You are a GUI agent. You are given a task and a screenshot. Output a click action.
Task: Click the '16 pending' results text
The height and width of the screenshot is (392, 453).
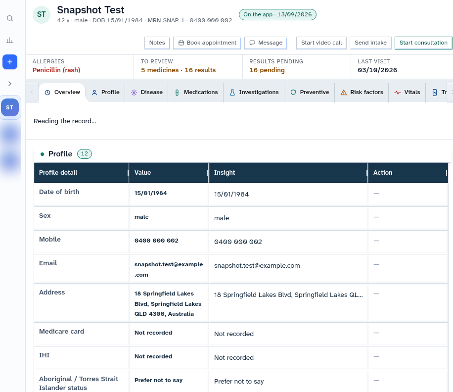pos(267,70)
